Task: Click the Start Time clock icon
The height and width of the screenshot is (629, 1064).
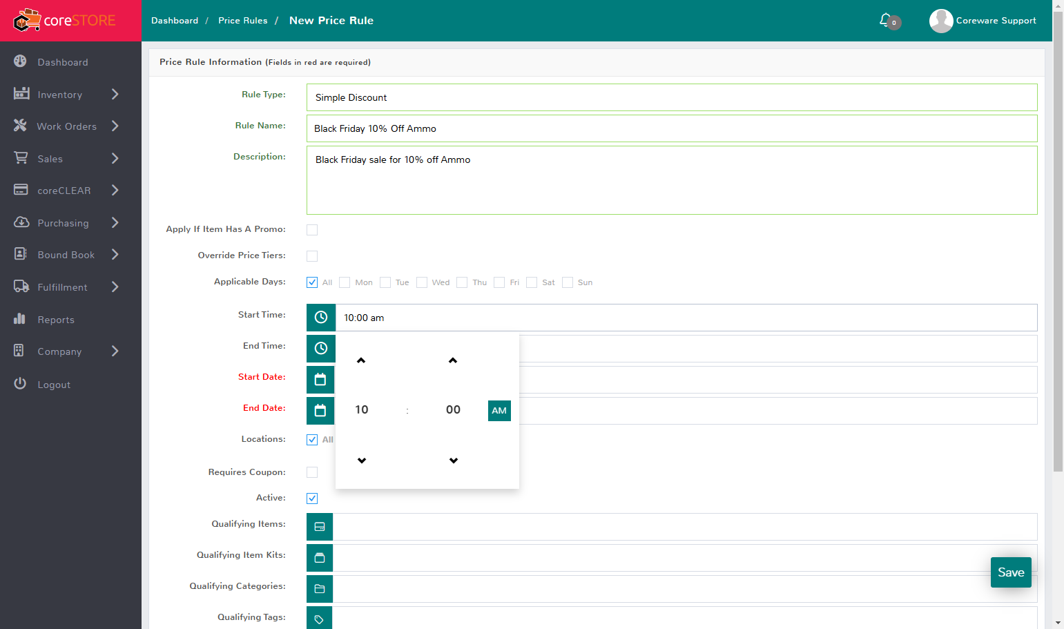Action: tap(321, 318)
